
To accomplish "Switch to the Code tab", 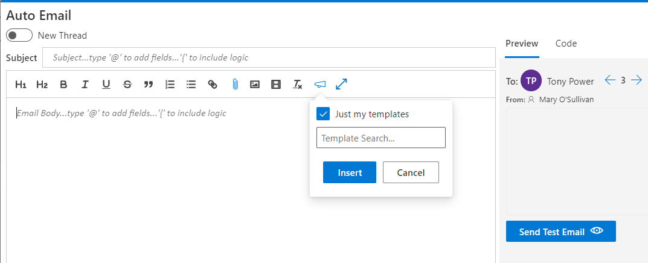I will pos(566,44).
